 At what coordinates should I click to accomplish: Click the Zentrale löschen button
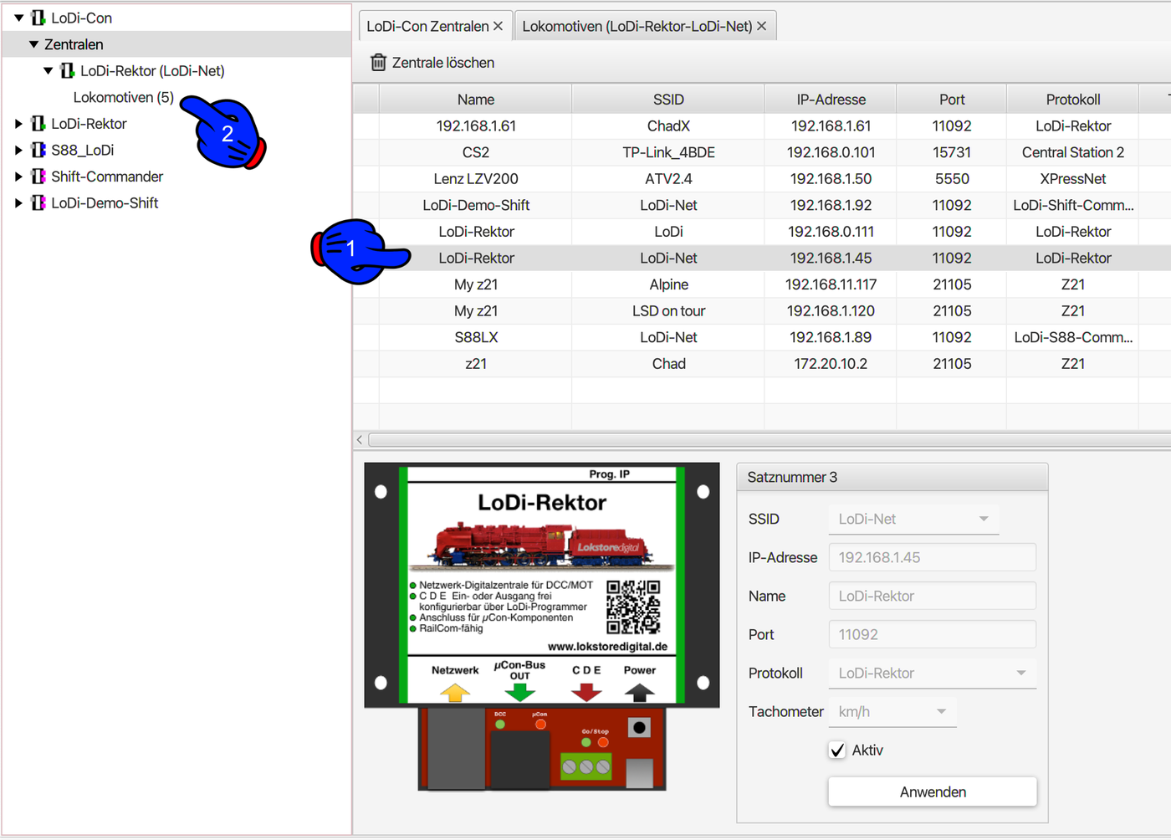tap(432, 63)
